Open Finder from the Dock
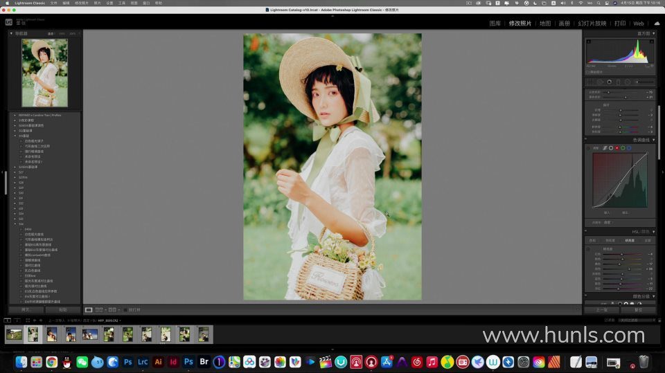Screen dimensions: 665x373 21,362
